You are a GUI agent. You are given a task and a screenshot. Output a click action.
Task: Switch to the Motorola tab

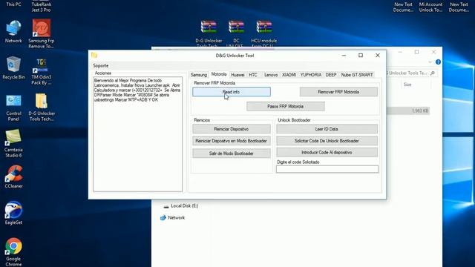pyautogui.click(x=219, y=74)
